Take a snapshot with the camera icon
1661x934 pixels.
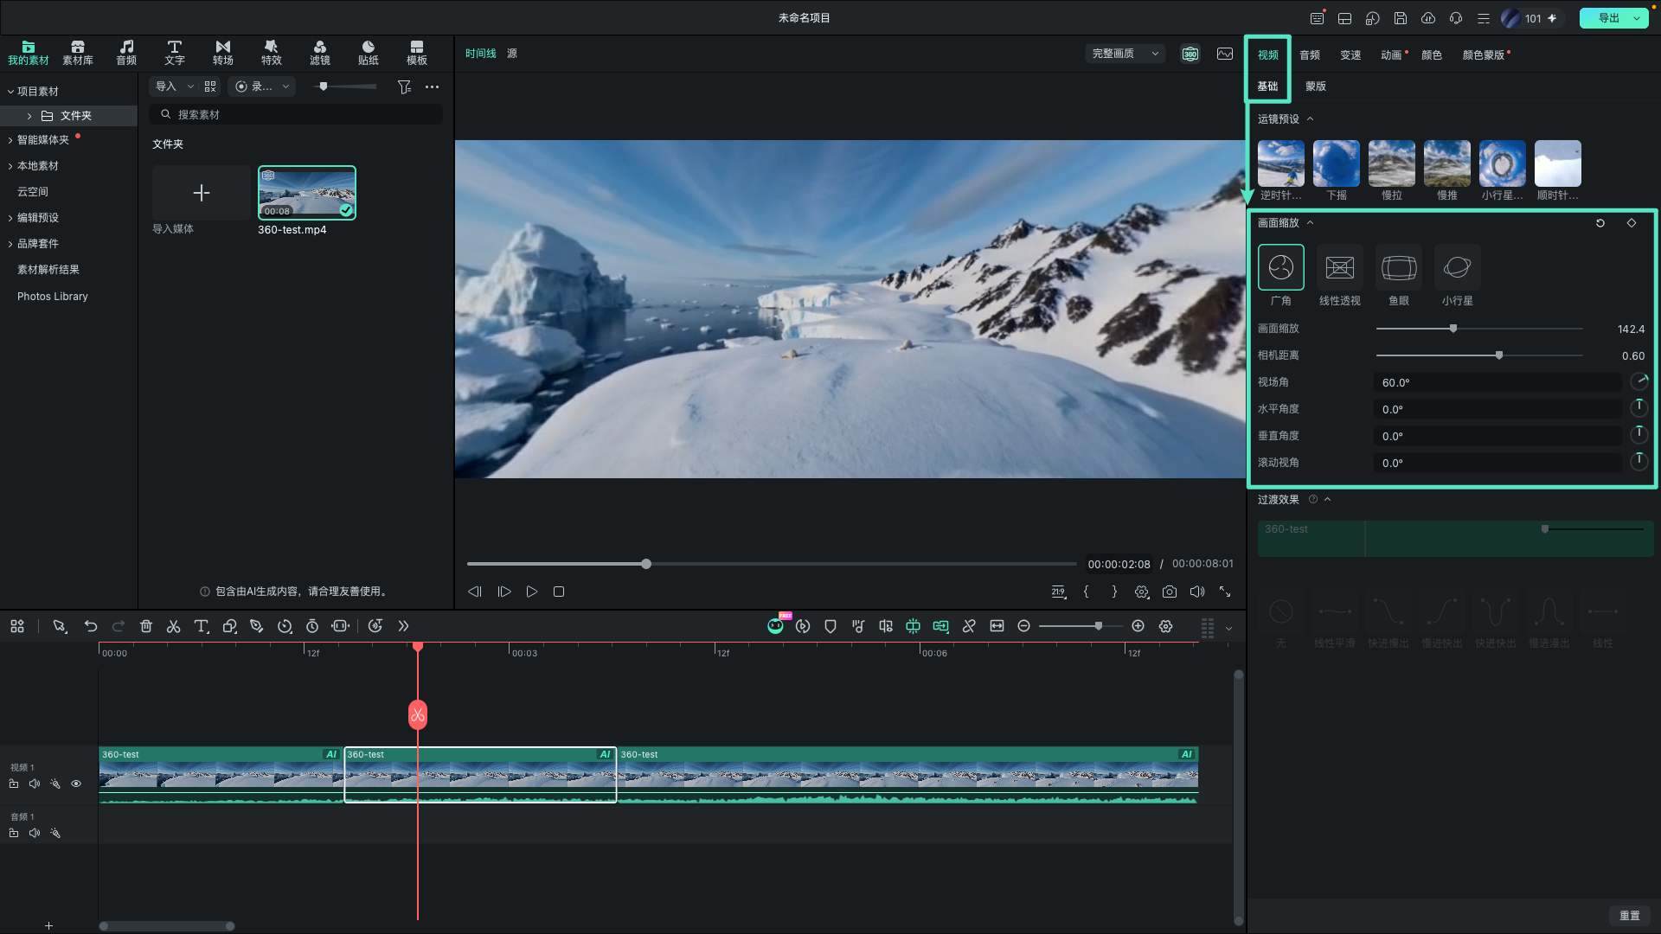click(1170, 592)
